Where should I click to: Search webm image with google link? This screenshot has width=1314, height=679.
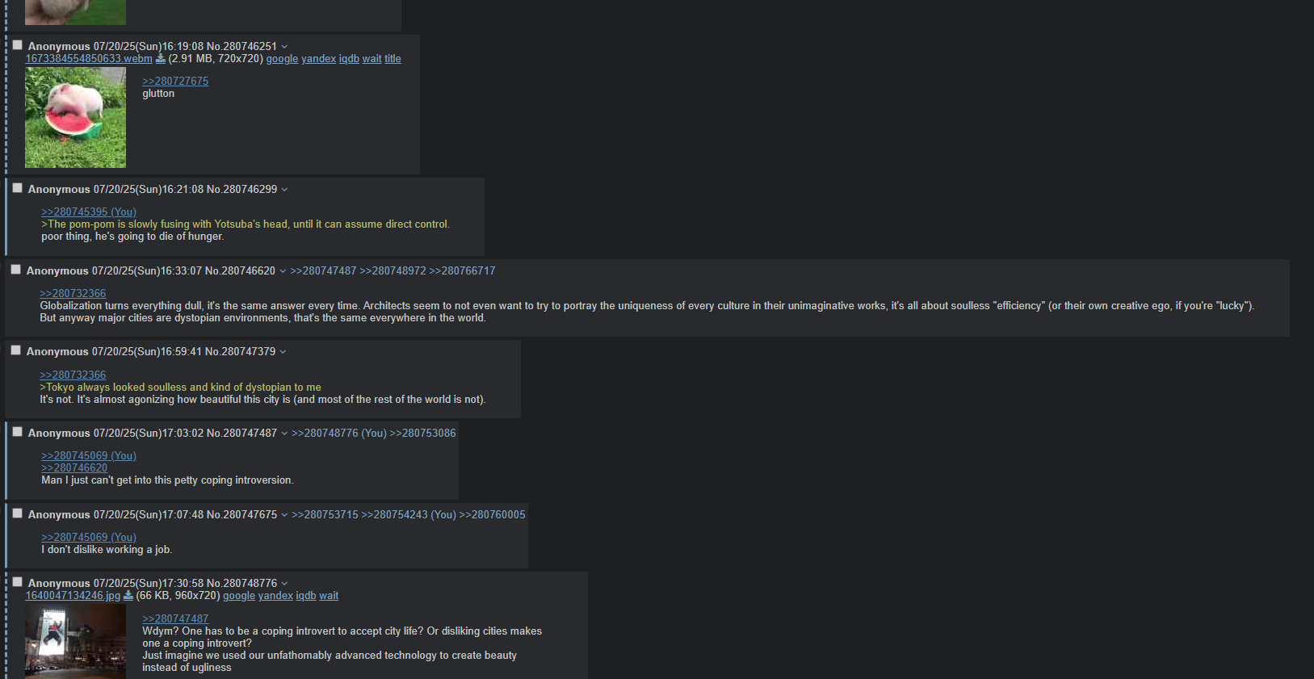[x=282, y=59]
